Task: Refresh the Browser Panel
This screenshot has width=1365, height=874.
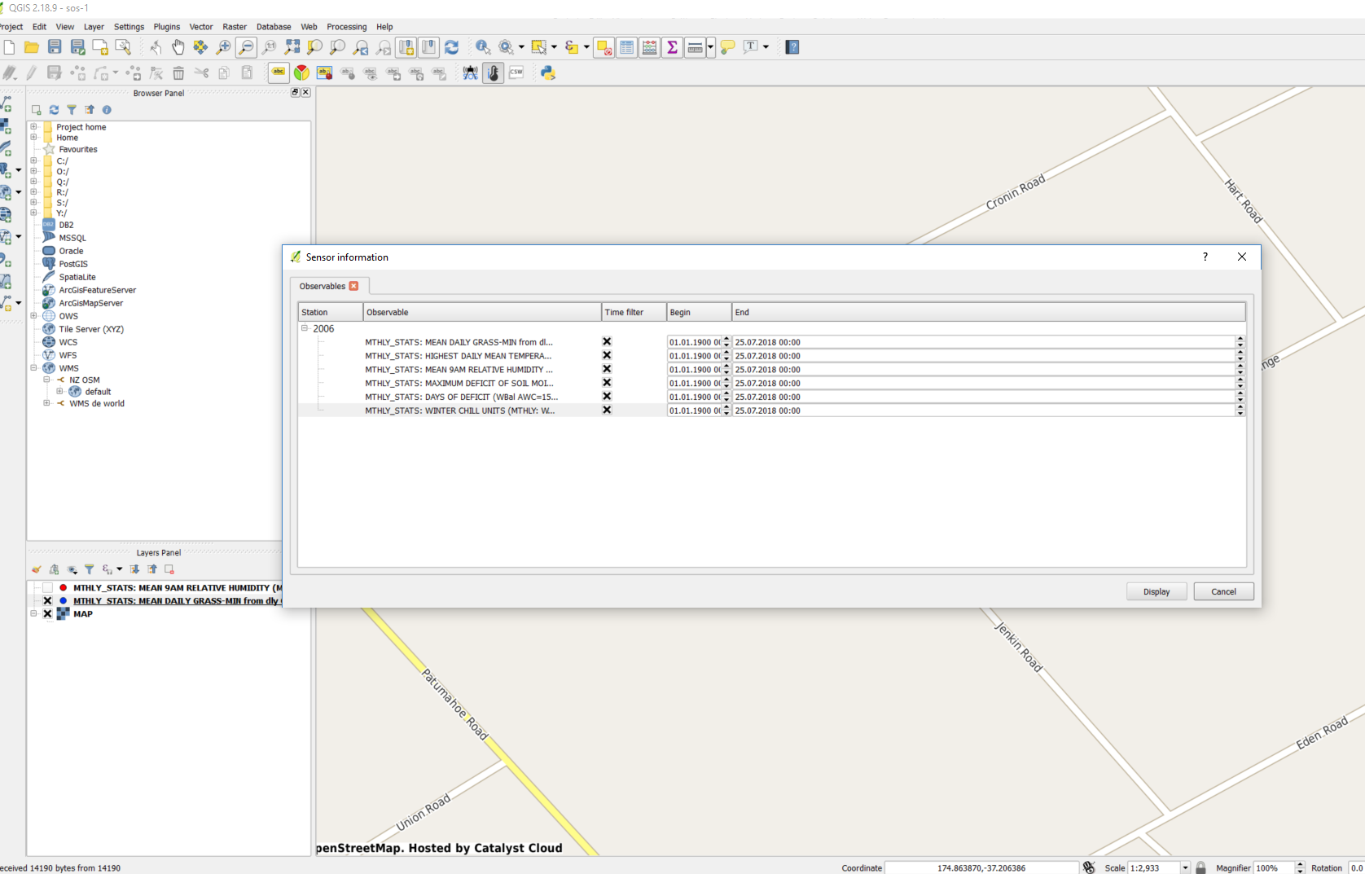Action: (54, 110)
